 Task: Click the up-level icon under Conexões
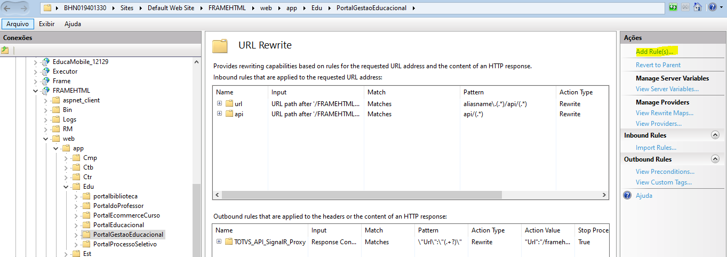[5, 50]
